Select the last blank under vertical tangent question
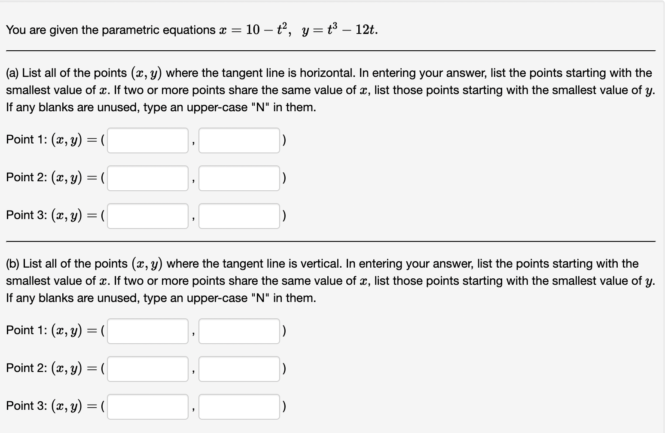The height and width of the screenshot is (433, 665). [x=239, y=406]
